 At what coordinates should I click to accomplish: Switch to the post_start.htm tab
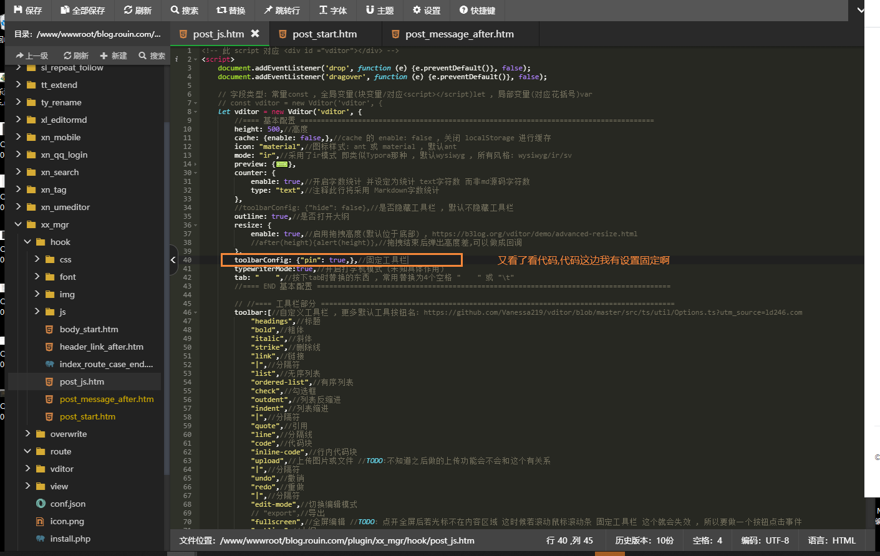click(x=324, y=34)
